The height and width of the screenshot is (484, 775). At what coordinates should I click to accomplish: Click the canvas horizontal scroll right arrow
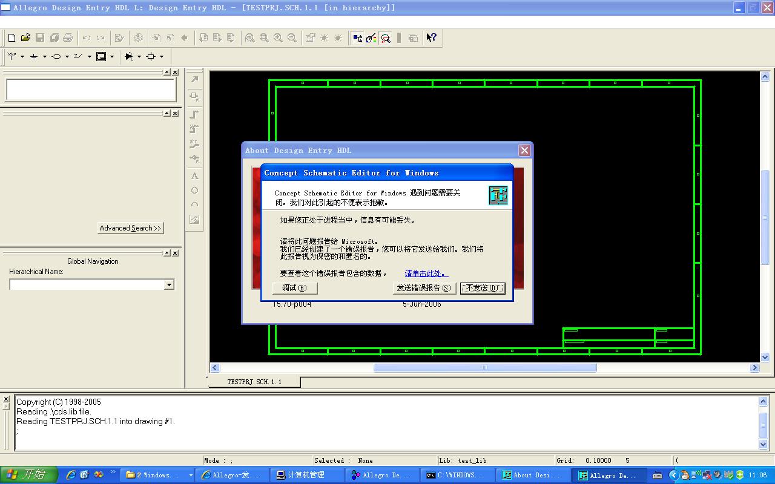[754, 367]
